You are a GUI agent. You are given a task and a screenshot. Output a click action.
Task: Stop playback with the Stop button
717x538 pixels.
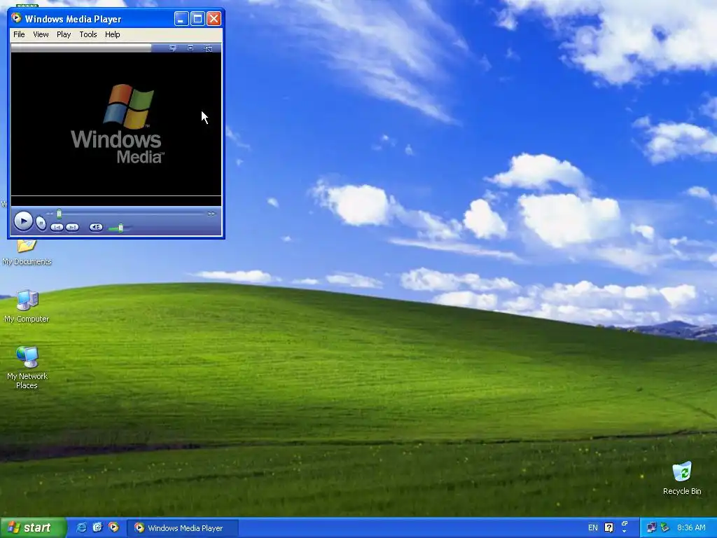coord(41,223)
